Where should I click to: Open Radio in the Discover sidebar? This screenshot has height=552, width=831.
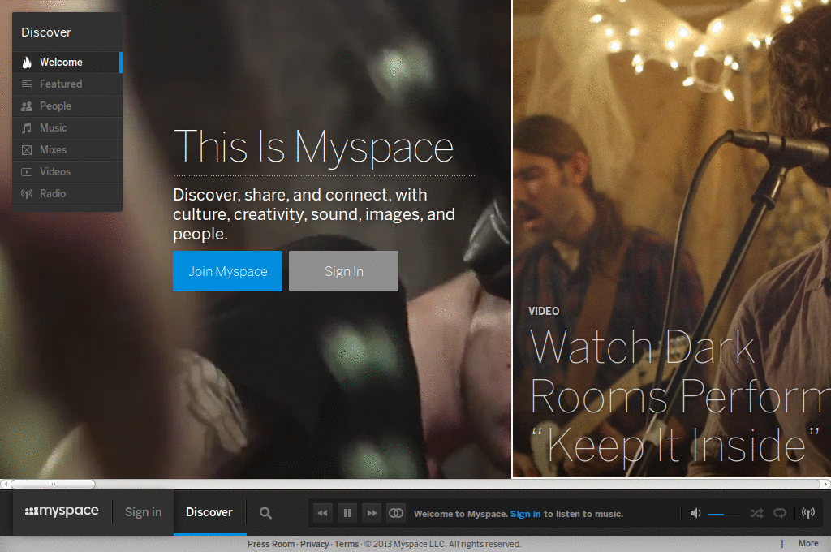click(67, 193)
